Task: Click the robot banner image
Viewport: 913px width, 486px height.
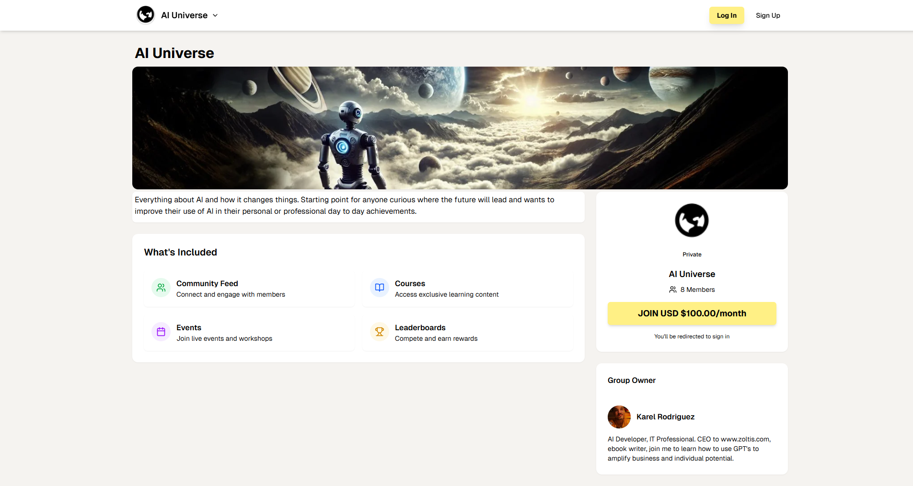Action: pyautogui.click(x=460, y=128)
